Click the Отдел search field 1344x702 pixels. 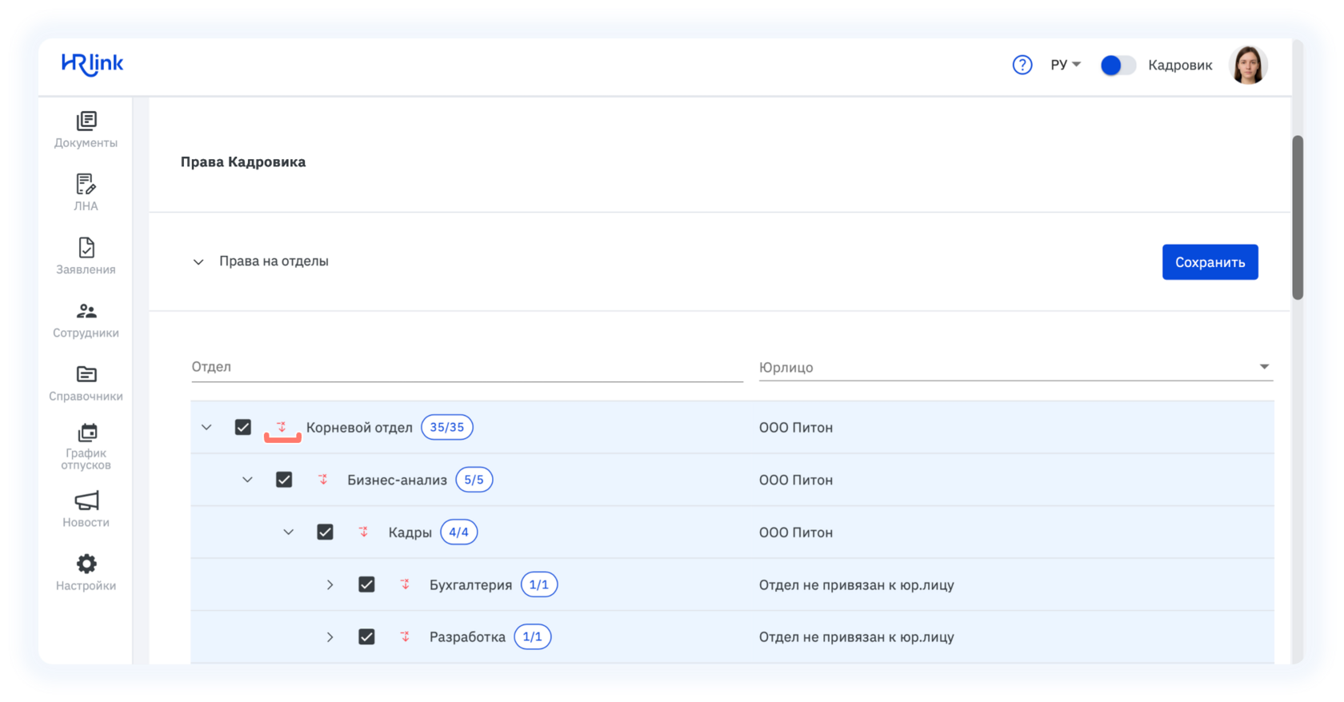(x=467, y=367)
